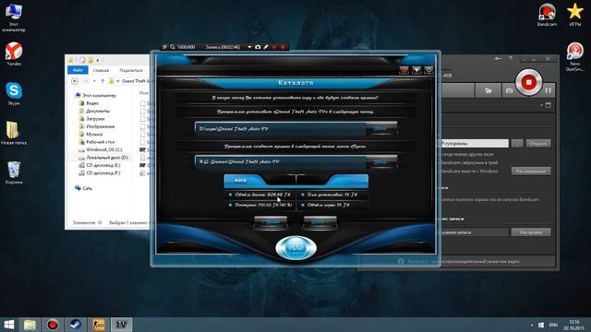Open Bandicam help question mark icon
591x332 pixels.
(x=511, y=59)
